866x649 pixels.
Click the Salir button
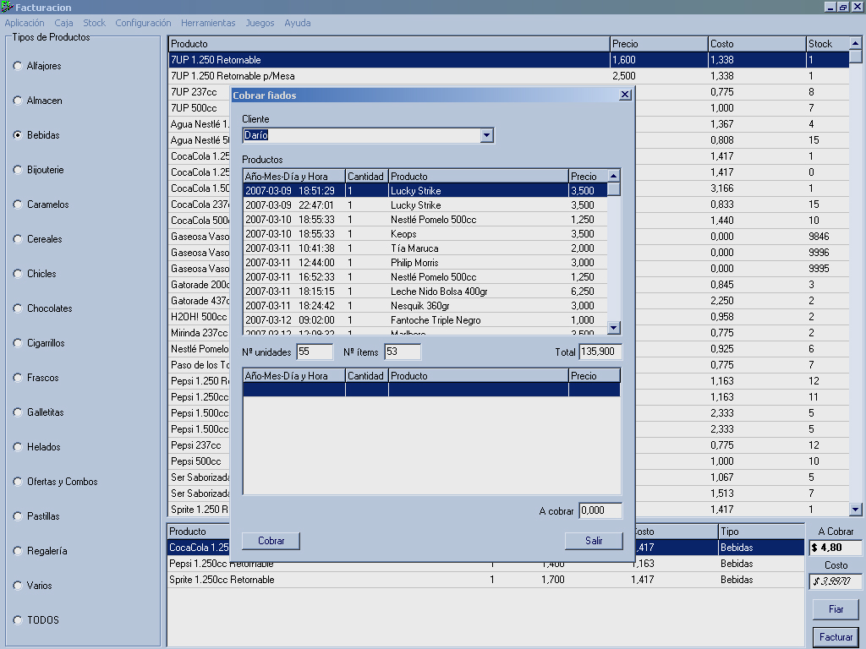[594, 541]
